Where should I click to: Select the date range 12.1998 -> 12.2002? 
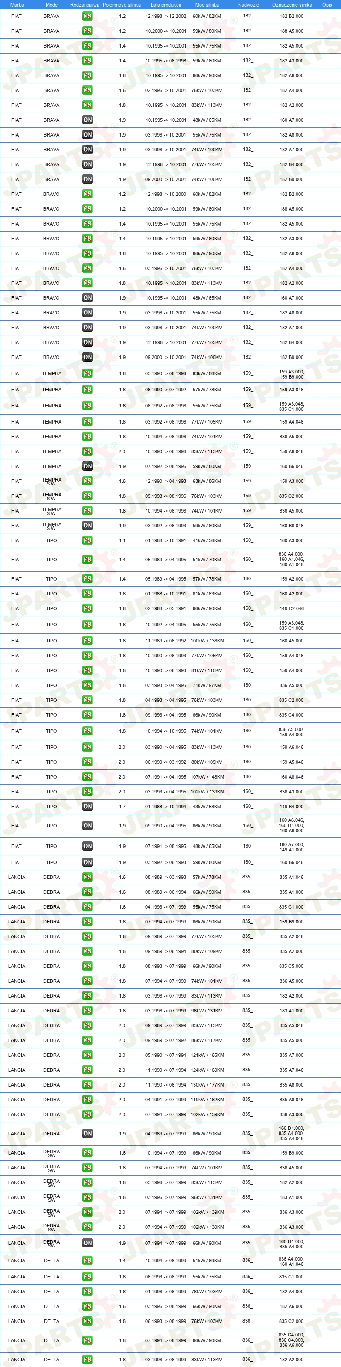click(x=165, y=16)
